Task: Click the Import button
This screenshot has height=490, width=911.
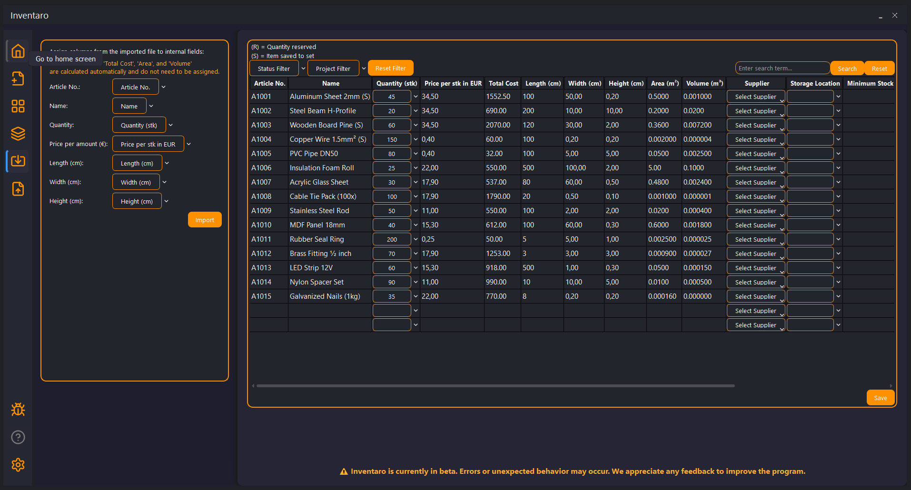Action: (205, 220)
